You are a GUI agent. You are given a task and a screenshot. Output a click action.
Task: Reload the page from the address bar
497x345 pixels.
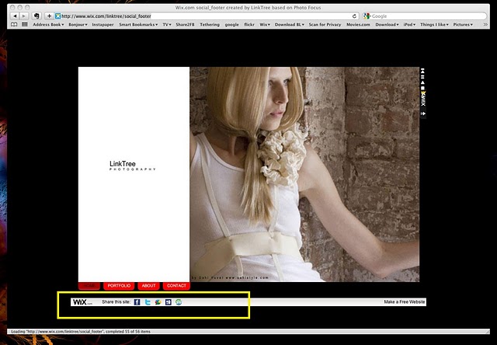click(x=355, y=16)
